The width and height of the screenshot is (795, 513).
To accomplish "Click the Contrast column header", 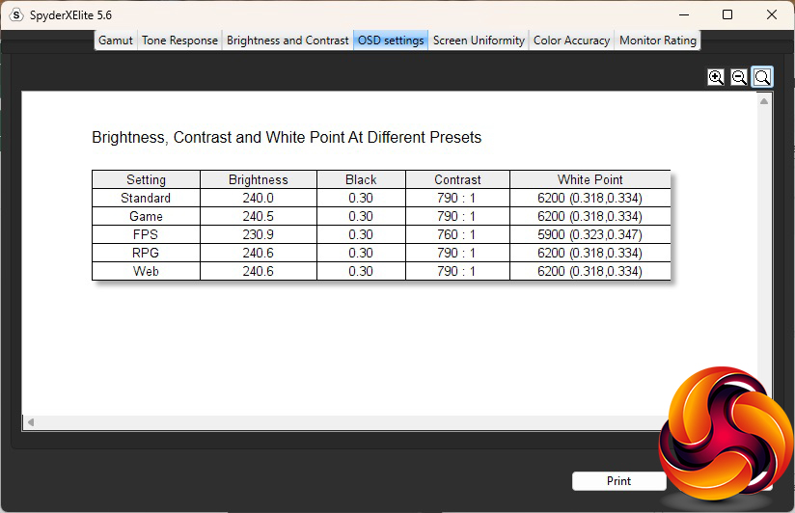I will click(x=457, y=180).
